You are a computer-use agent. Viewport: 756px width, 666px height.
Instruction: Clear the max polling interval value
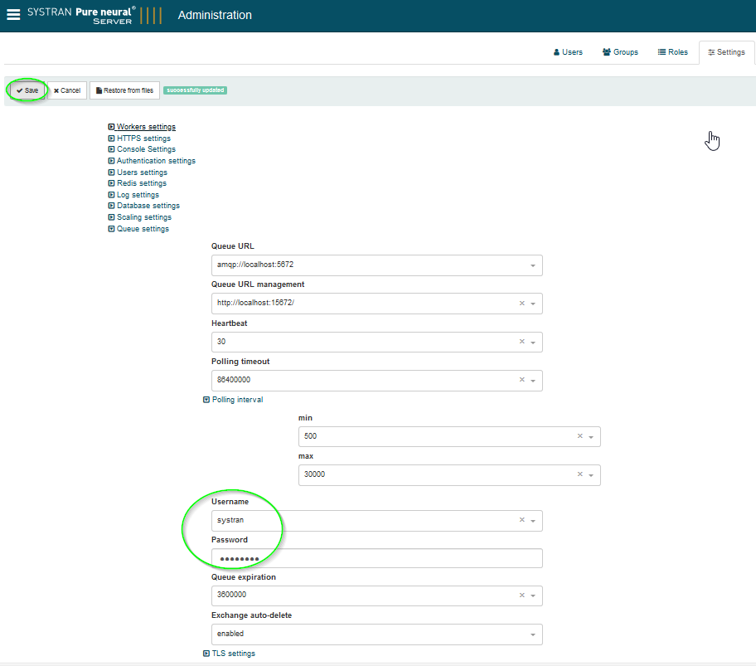pyautogui.click(x=579, y=474)
